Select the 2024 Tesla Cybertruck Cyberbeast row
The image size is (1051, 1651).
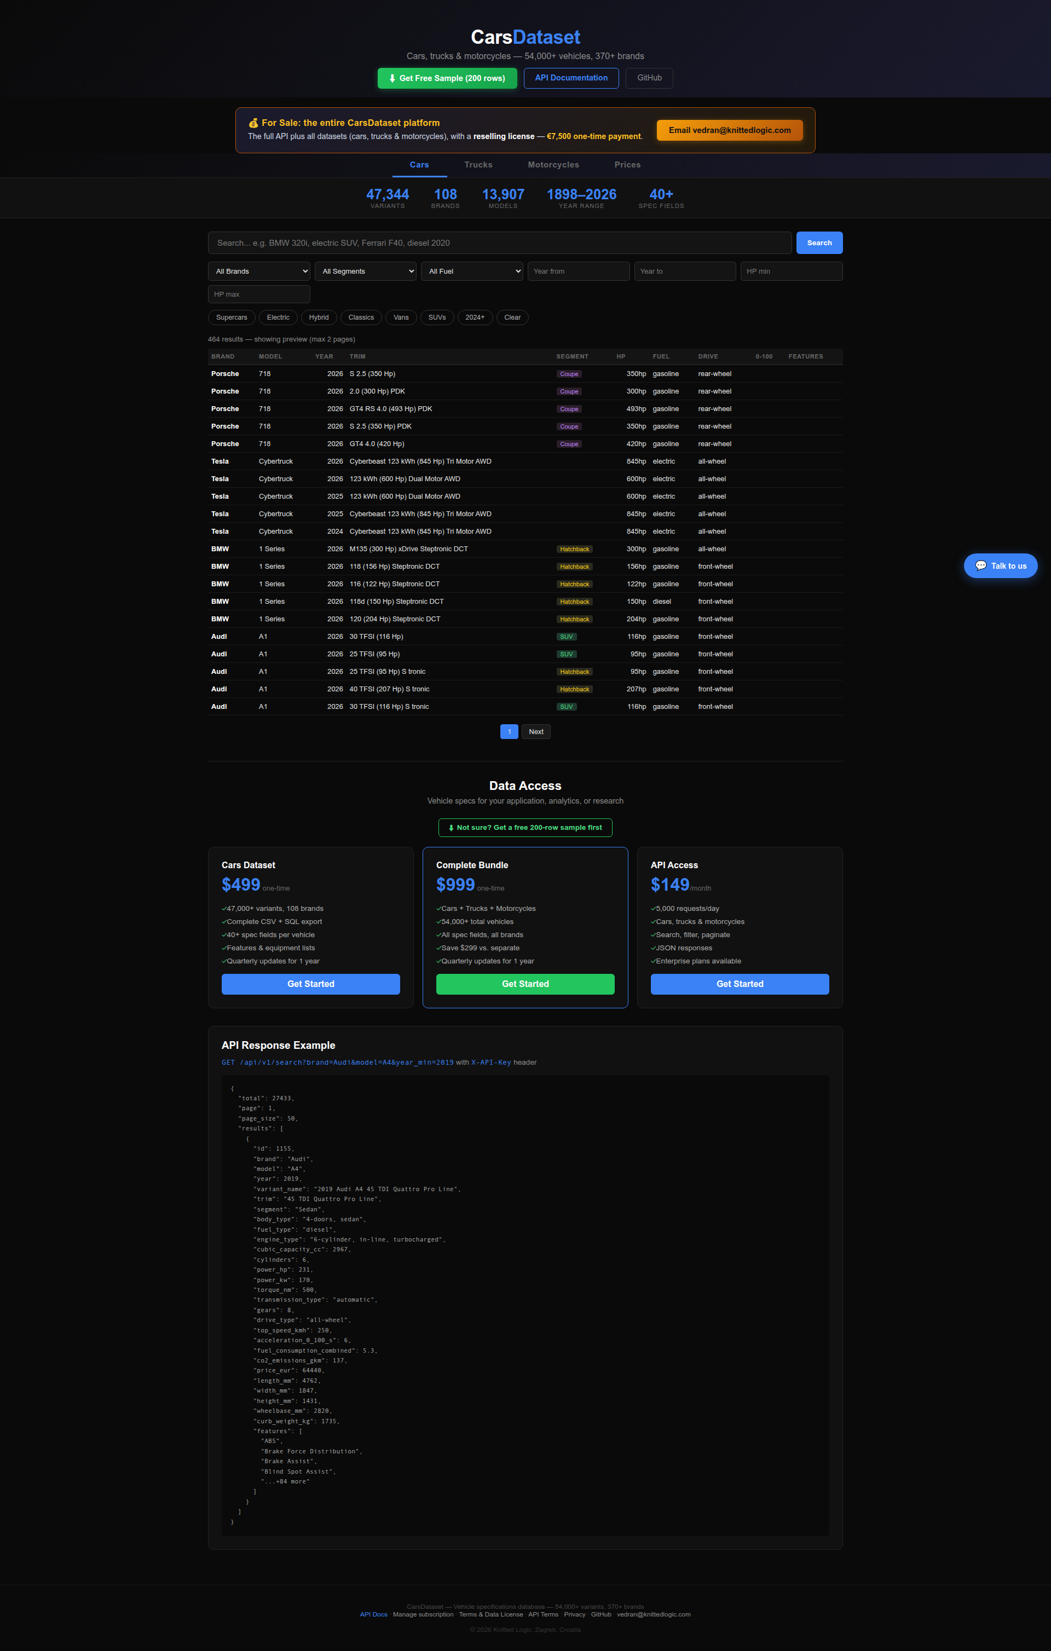click(x=525, y=532)
